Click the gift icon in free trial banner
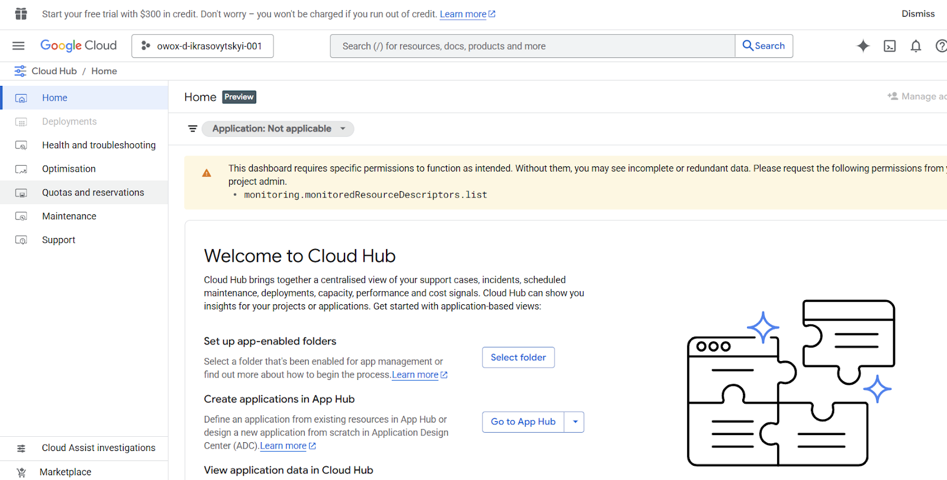The width and height of the screenshot is (947, 480). 21,14
